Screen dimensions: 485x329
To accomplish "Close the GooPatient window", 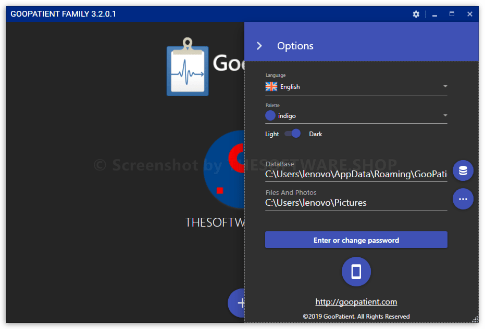I will pos(470,14).
